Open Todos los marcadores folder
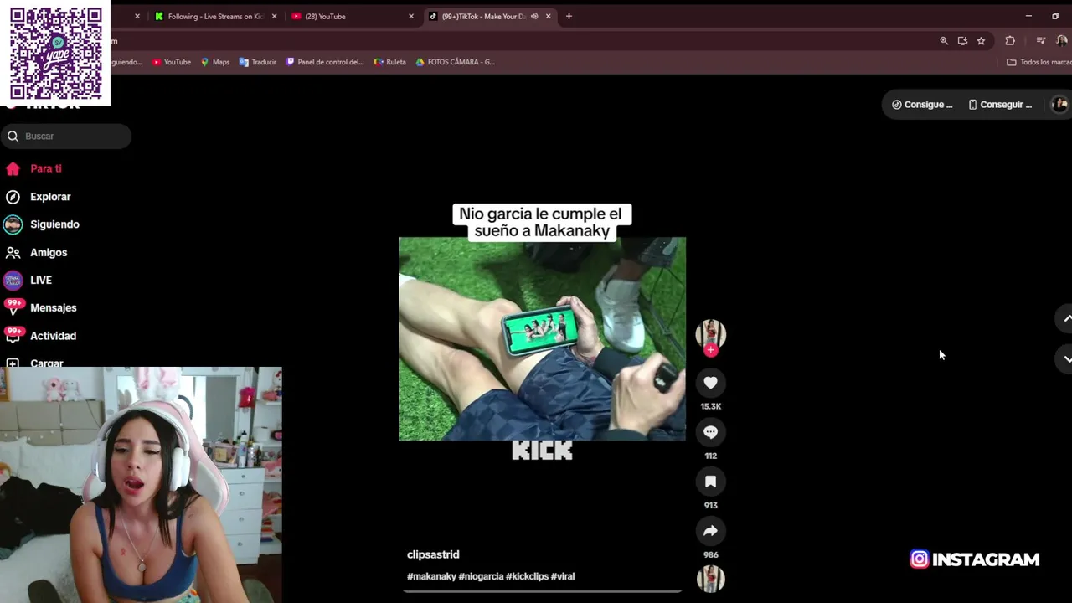This screenshot has width=1072, height=603. [1038, 62]
